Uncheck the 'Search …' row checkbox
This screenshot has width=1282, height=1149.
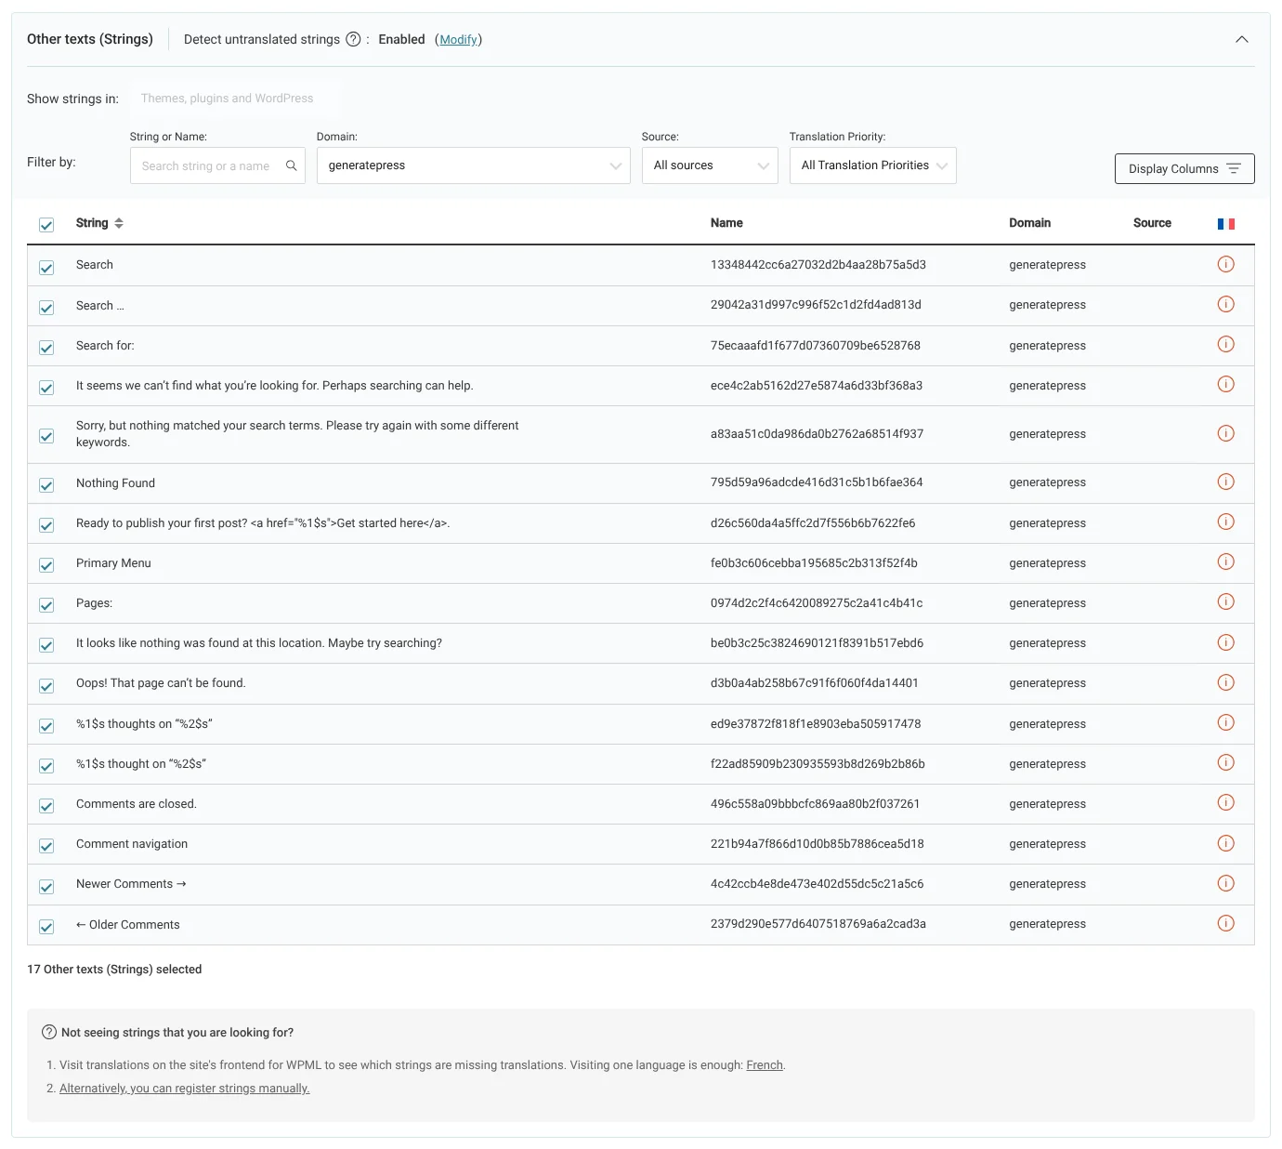(46, 308)
